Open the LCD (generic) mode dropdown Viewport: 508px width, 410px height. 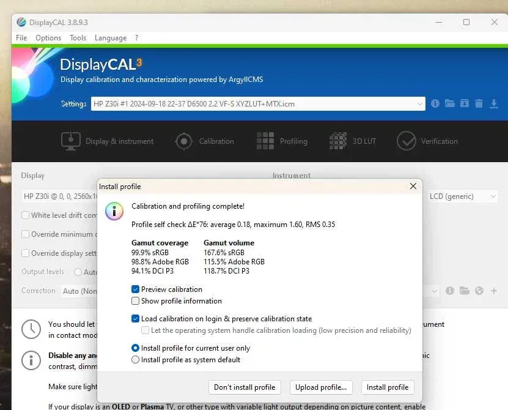[x=462, y=196]
